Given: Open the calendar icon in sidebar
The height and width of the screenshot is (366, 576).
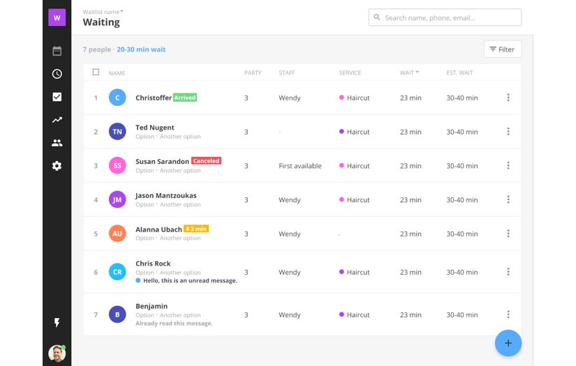Looking at the screenshot, I should pos(57,51).
